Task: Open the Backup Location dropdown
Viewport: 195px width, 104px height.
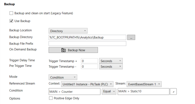Action: (x=68, y=31)
